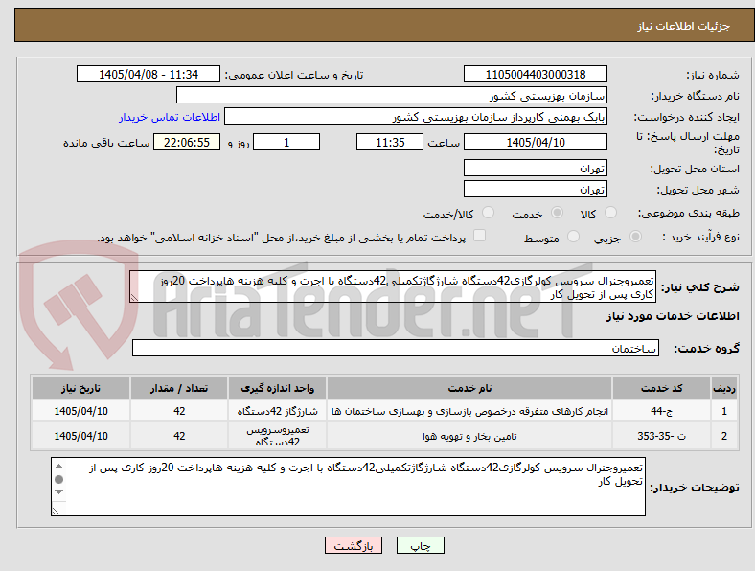Screen dimensions: 755x571
Task: Click date 1405/04/10 in row 1
Action: (x=80, y=411)
